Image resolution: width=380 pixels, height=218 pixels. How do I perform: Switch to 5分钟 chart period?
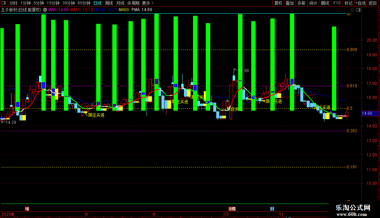pos(39,3)
